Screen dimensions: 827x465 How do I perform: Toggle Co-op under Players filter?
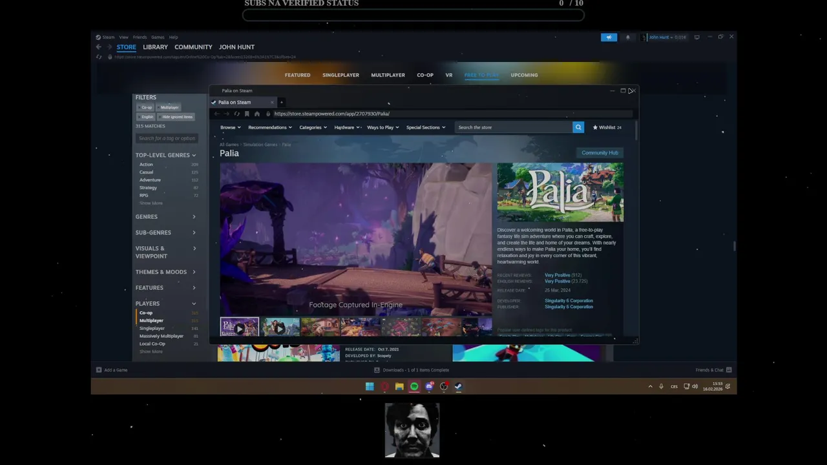click(x=146, y=313)
